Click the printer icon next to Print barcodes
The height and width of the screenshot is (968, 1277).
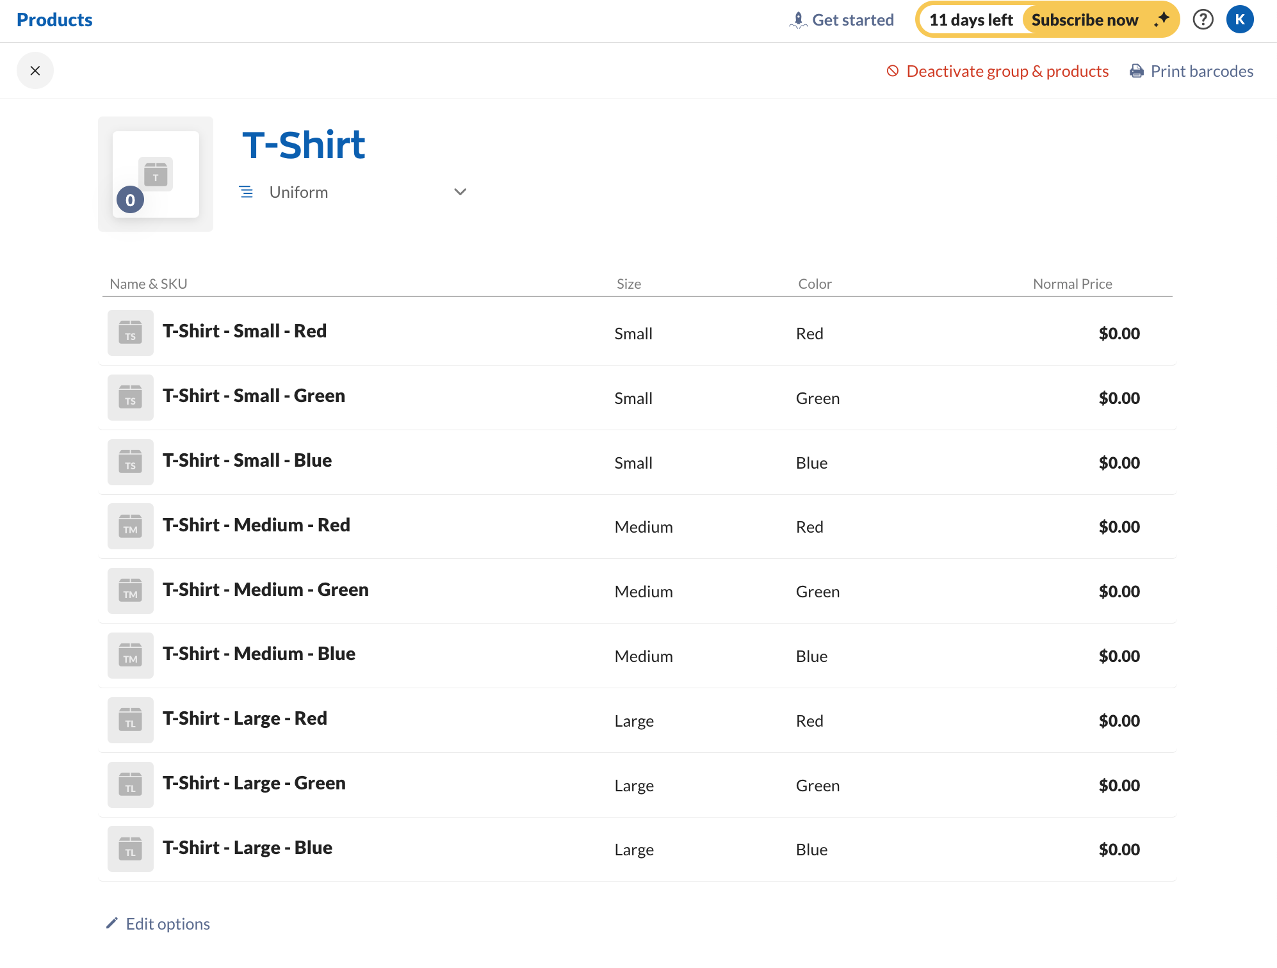[x=1137, y=70]
